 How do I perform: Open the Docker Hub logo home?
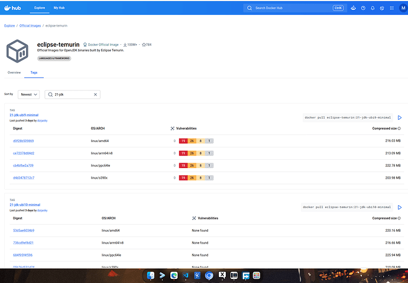[x=12, y=8]
